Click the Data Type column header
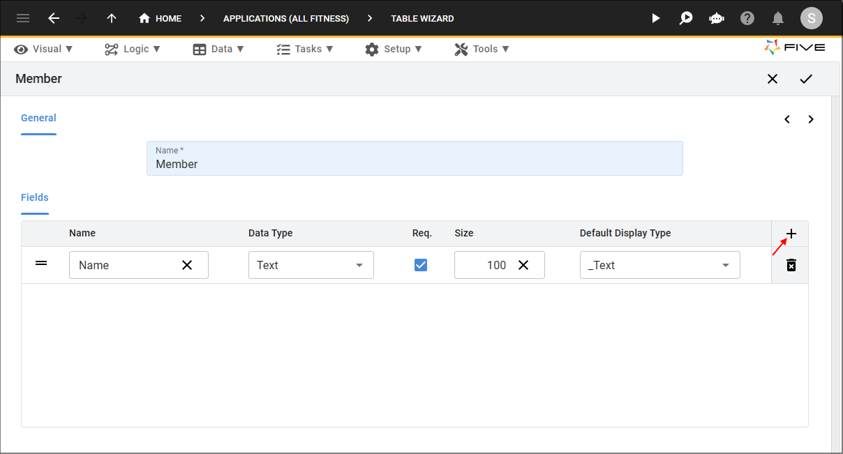This screenshot has width=843, height=454. (x=271, y=233)
